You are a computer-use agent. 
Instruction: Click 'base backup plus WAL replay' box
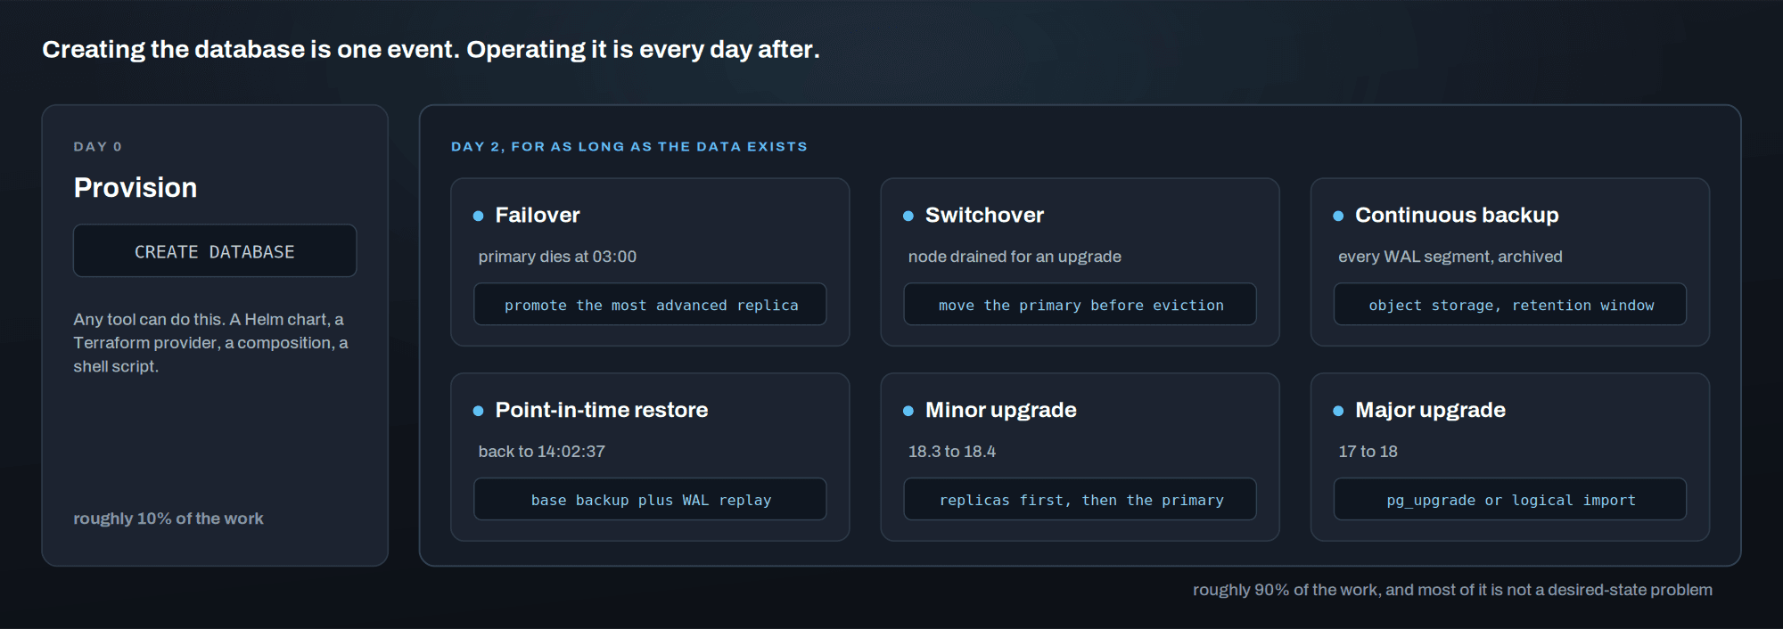(650, 500)
